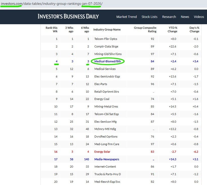Select the Internet-Content group name
207x185 pixels.
105,167
